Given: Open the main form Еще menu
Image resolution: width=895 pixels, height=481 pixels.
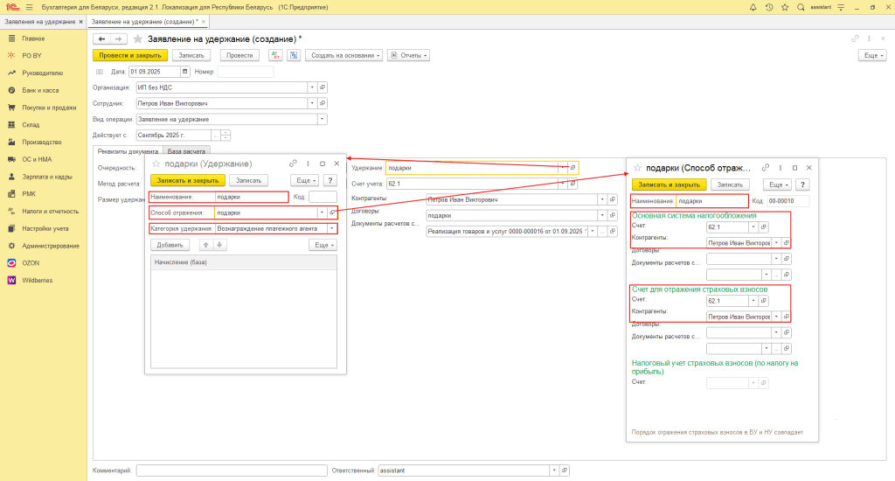Looking at the screenshot, I should pos(872,55).
